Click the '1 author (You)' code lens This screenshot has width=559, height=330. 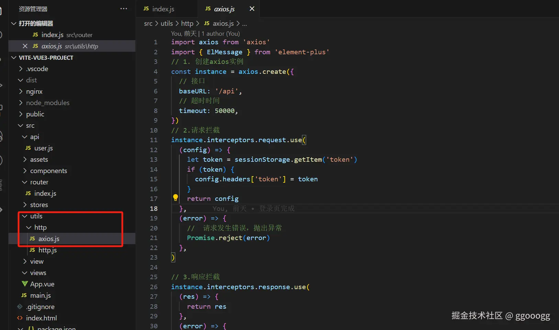221,34
